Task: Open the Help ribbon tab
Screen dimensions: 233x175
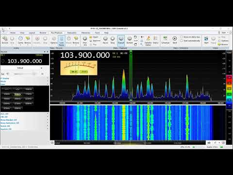Action: pyautogui.click(x=106, y=33)
